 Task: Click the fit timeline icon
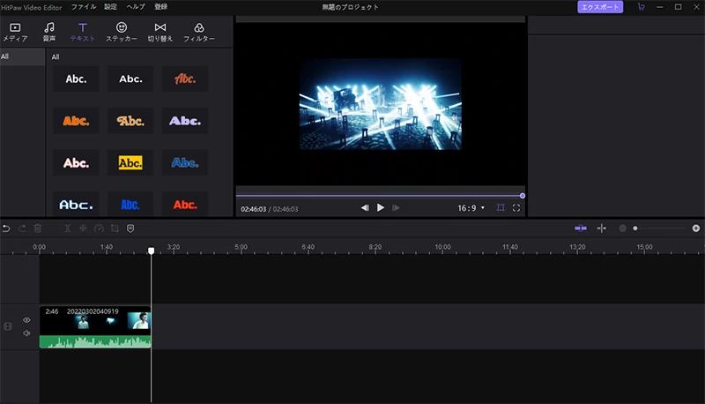point(602,228)
